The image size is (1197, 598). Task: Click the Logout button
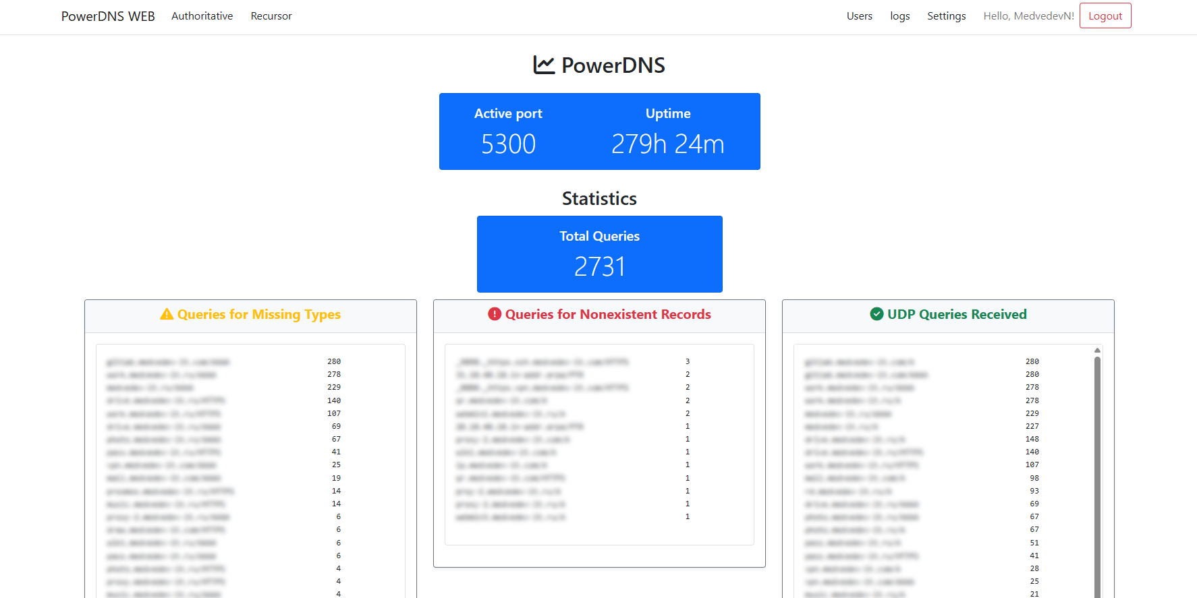pyautogui.click(x=1105, y=16)
